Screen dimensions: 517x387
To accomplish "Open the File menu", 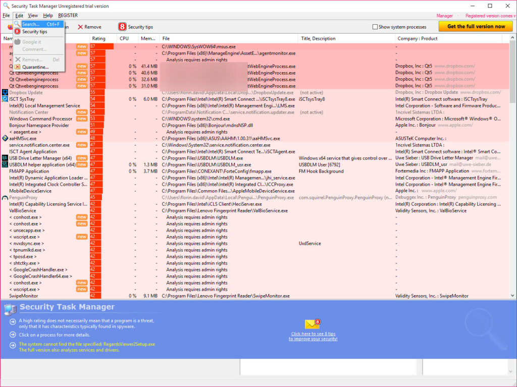I will 6,16.
